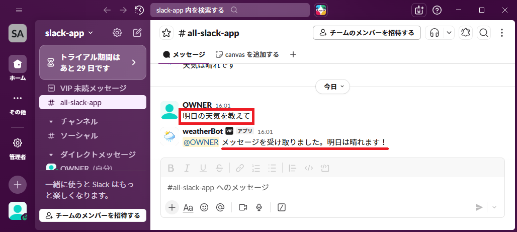Screen dimensions: 517x232
Task: Insert a link with the link icon
Action: pyautogui.click(x=240, y=168)
